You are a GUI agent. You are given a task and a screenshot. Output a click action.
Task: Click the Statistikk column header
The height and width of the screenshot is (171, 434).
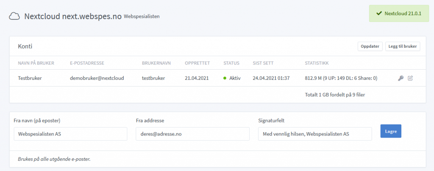tap(317, 63)
